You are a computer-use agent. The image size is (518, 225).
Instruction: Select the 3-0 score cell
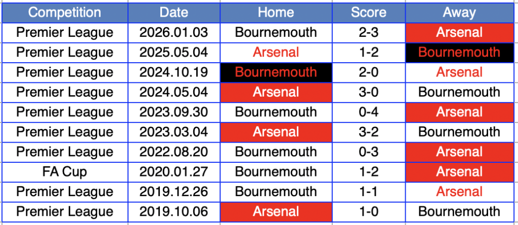(368, 93)
